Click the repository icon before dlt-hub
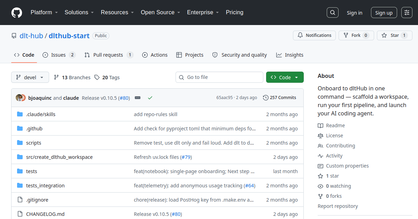 click(x=14, y=36)
